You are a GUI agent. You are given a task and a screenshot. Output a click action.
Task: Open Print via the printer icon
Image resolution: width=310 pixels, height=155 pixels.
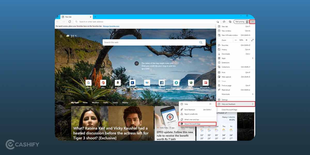tap(220, 72)
